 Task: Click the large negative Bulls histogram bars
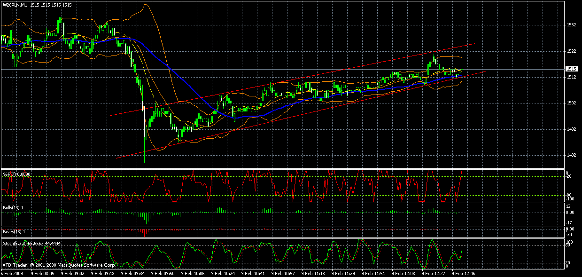pos(146,217)
